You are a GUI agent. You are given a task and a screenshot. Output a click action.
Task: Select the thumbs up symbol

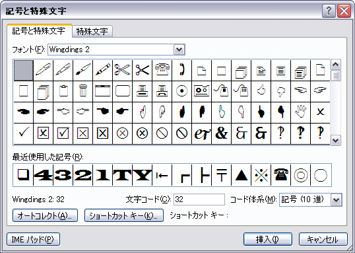(x=261, y=91)
